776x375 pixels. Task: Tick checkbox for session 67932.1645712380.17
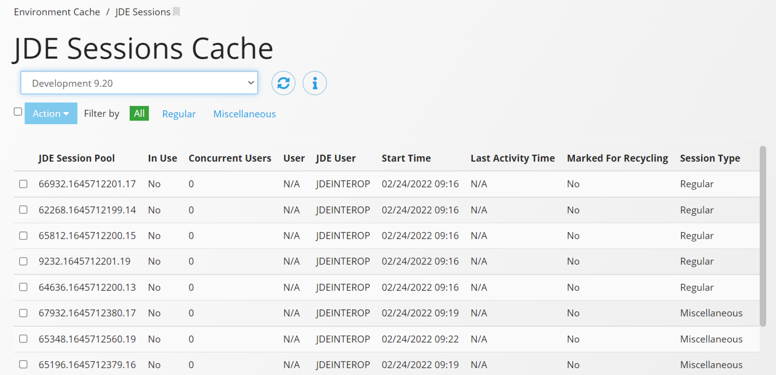coord(23,313)
